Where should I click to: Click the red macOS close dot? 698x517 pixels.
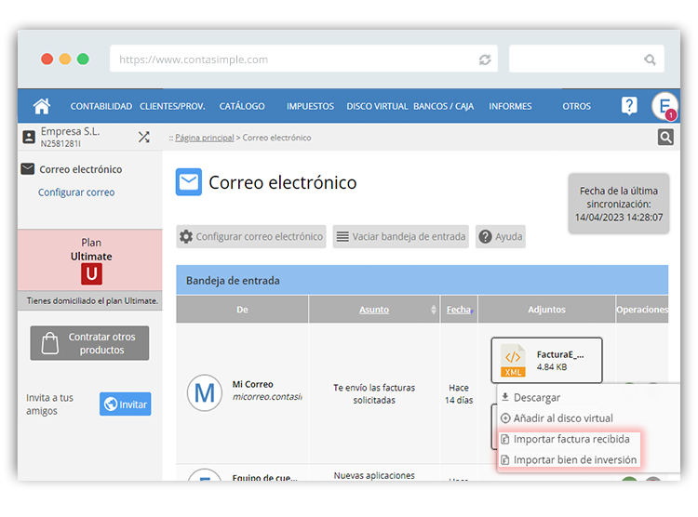47,59
